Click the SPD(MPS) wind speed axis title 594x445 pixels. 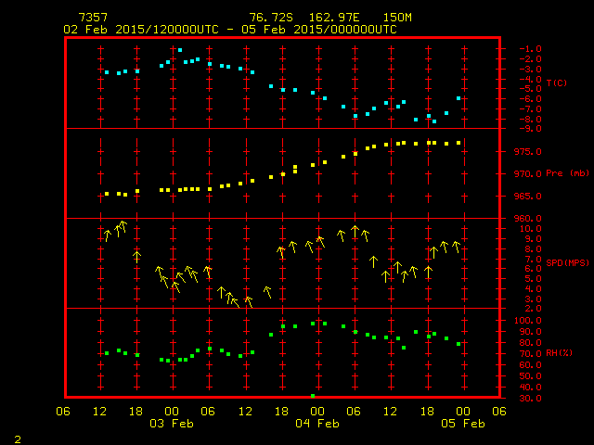[568, 262]
